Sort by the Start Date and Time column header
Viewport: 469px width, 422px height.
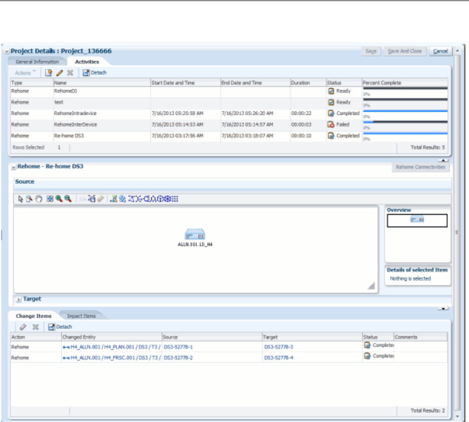[185, 83]
